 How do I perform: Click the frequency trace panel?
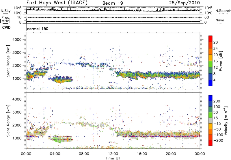[113, 20]
